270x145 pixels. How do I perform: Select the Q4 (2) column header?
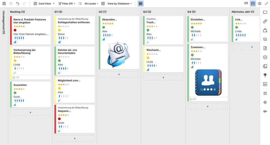point(191,12)
